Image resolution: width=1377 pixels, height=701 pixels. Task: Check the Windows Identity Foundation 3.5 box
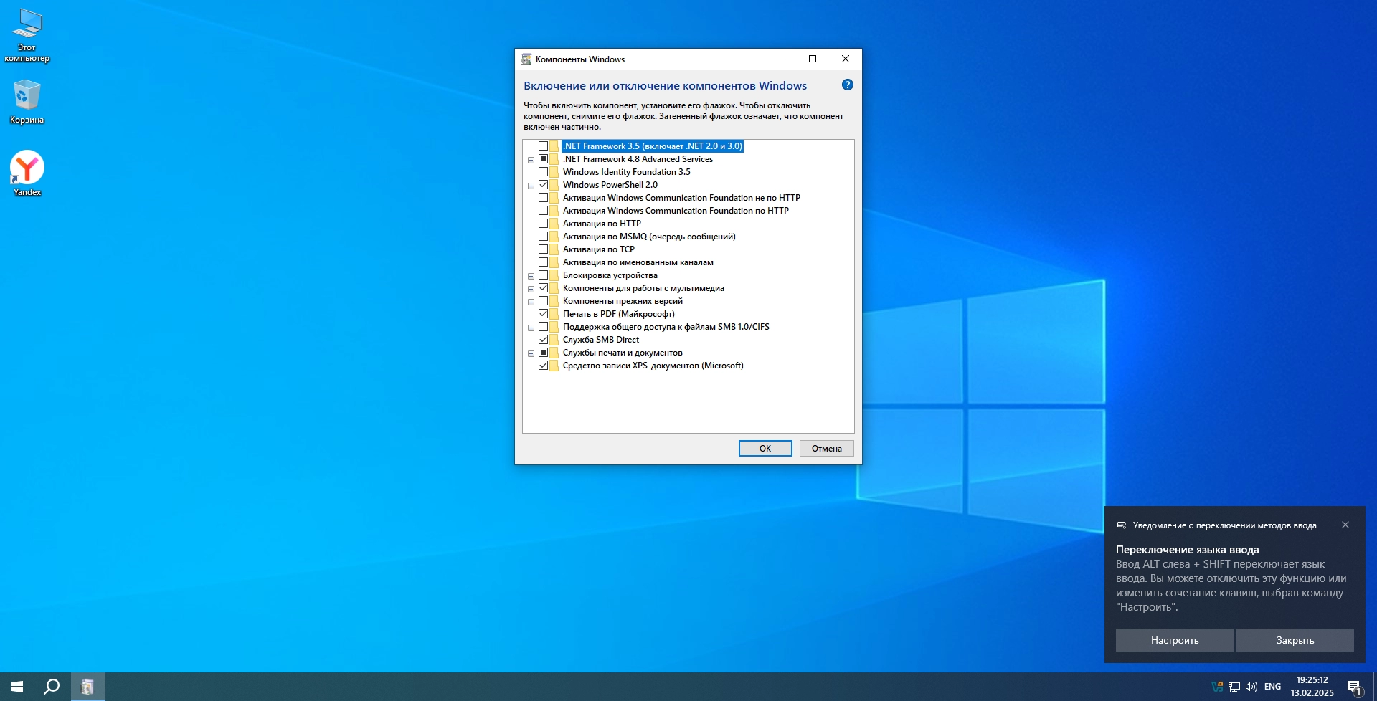543,172
